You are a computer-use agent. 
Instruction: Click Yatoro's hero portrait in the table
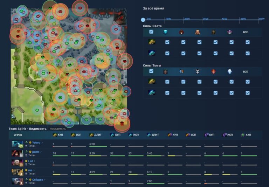click(x=18, y=144)
